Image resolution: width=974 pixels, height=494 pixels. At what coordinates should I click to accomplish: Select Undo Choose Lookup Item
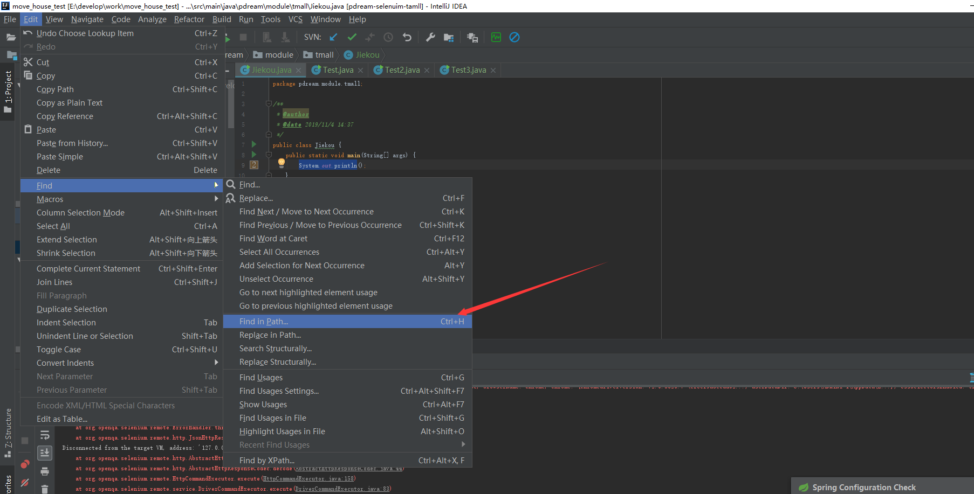(122, 33)
